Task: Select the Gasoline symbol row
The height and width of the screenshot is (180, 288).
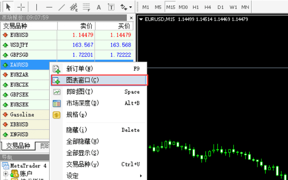Action: [25, 114]
